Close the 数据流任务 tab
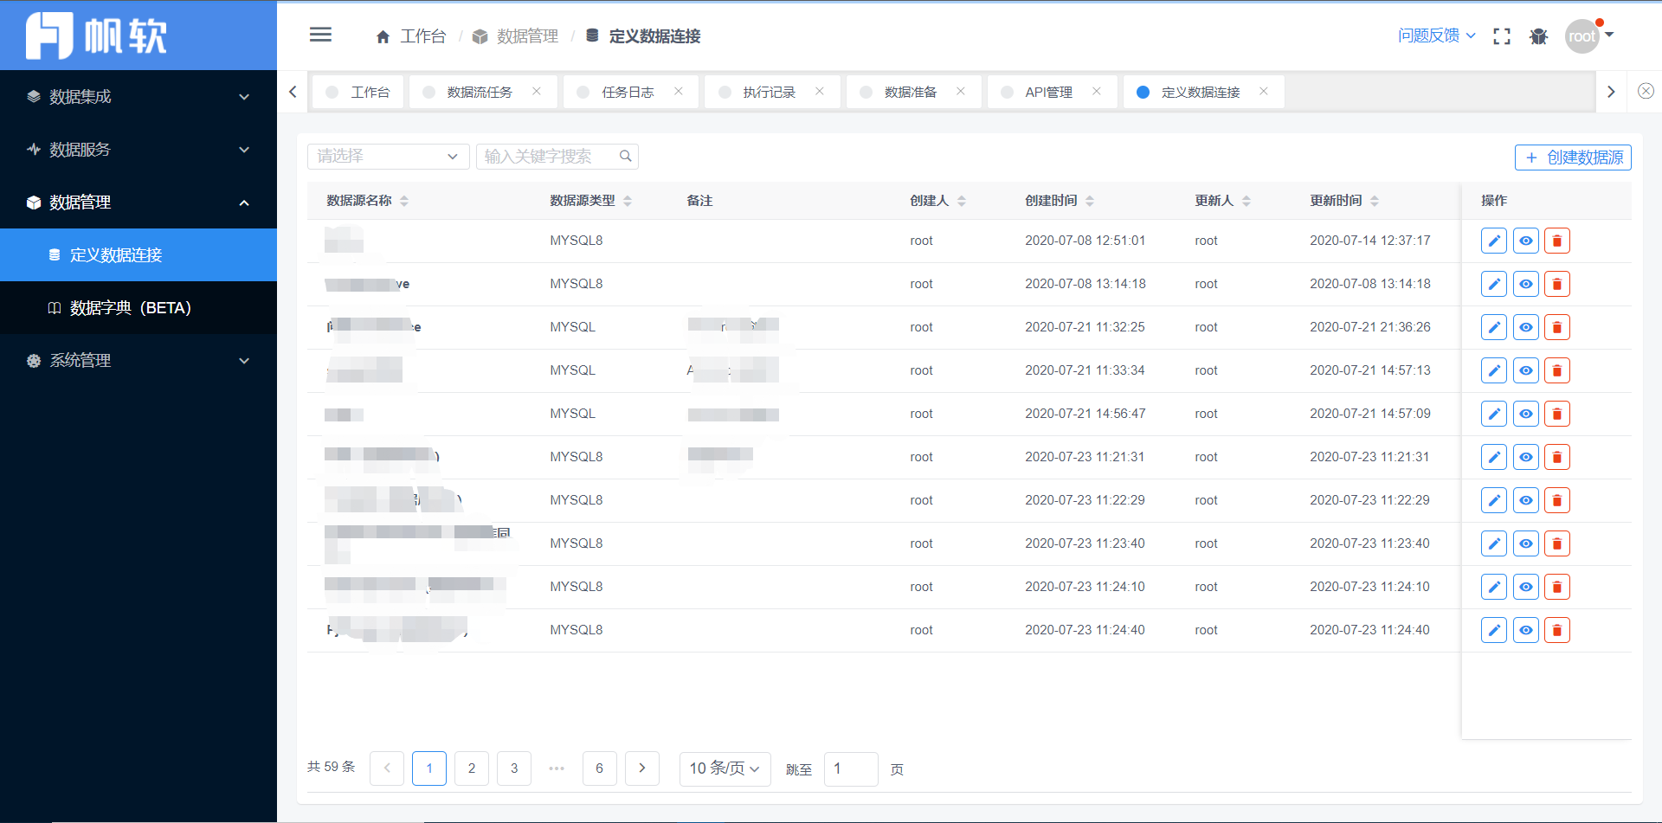1662x823 pixels. (x=537, y=91)
